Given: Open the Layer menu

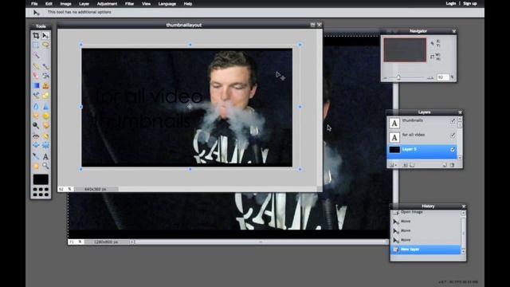Looking at the screenshot, I should click(x=84, y=4).
